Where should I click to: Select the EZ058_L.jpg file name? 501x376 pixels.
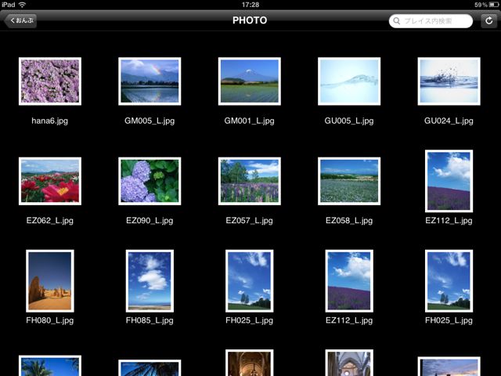tap(349, 221)
